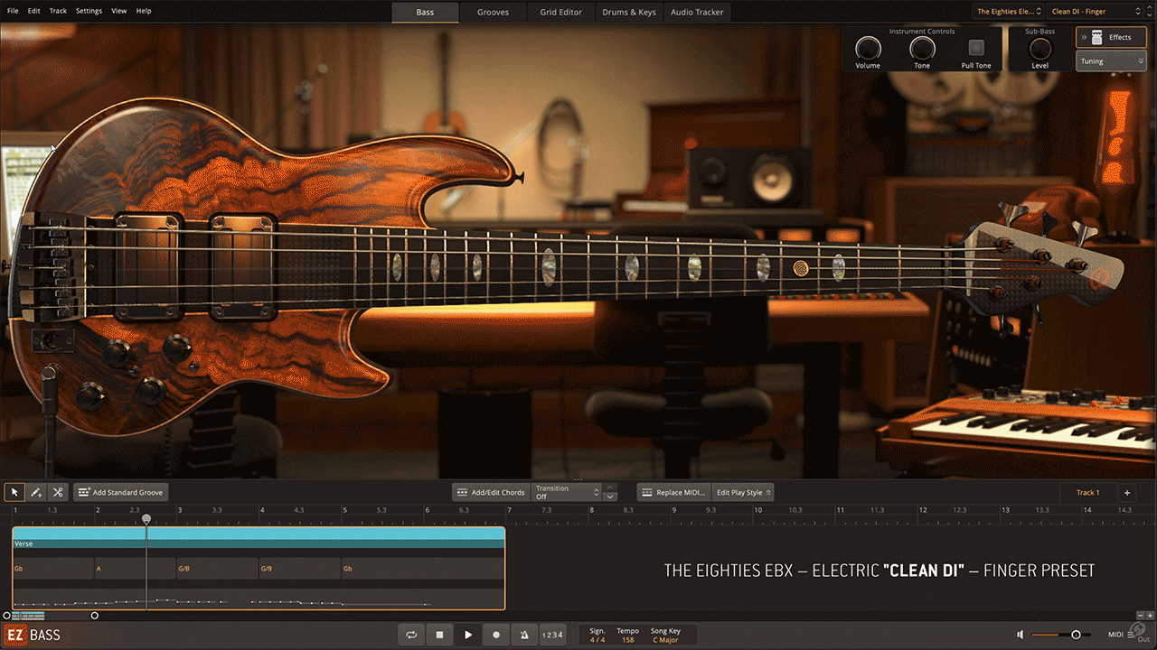Toggle the Pull Tone button
Viewport: 1157px width, 650px height.
pos(976,48)
